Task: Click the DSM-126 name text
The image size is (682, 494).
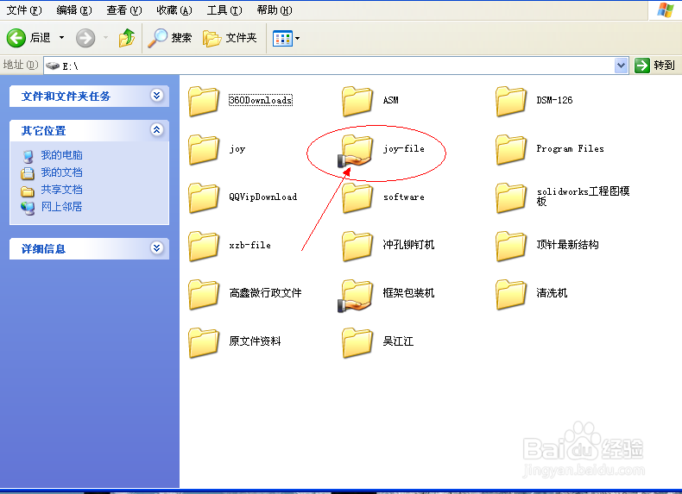Action: click(x=554, y=100)
